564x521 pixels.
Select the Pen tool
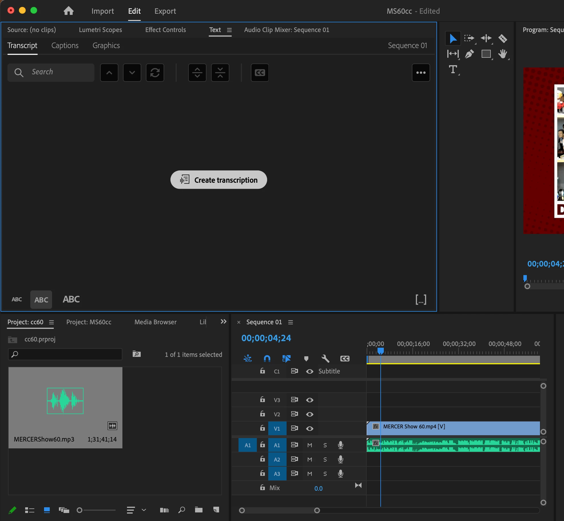469,54
